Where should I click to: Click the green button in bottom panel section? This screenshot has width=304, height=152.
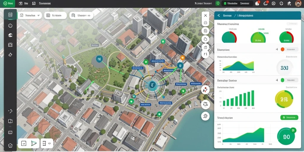click(x=289, y=117)
